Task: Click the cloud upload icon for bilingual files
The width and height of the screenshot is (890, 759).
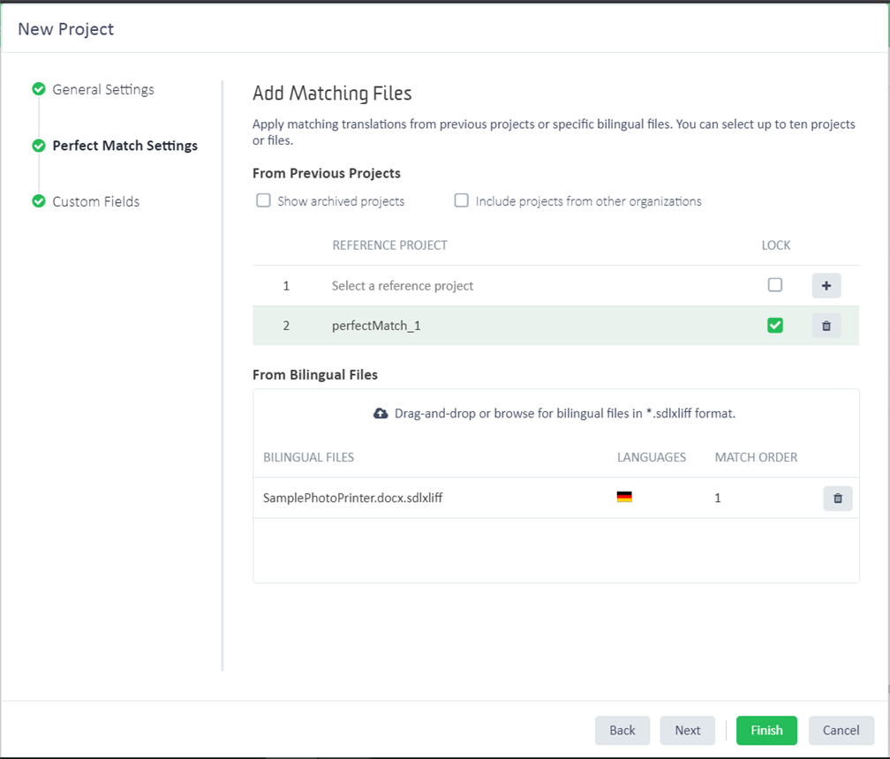Action: [x=381, y=413]
